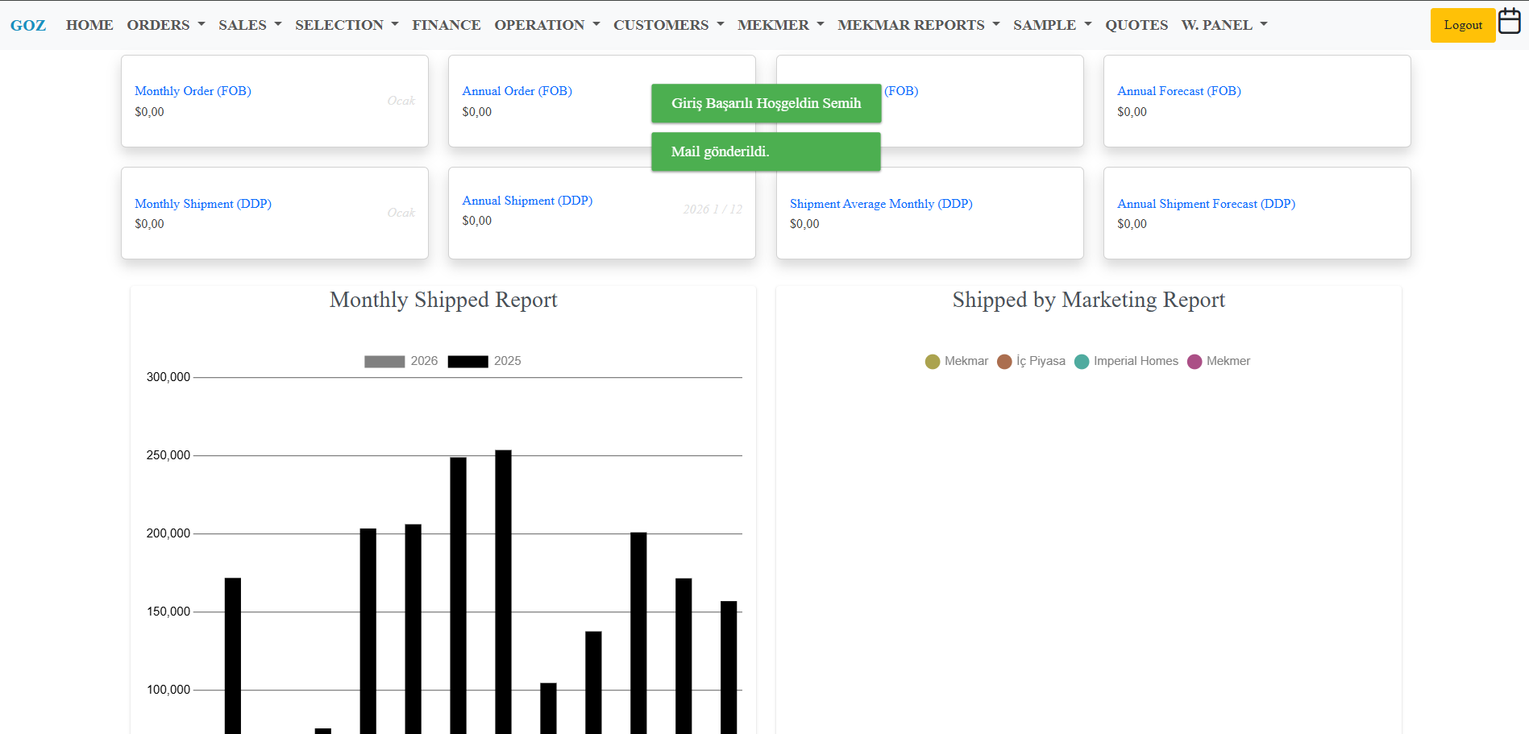Open Annual Shipment Forecast (DDP) link
The image size is (1529, 734).
coord(1206,204)
